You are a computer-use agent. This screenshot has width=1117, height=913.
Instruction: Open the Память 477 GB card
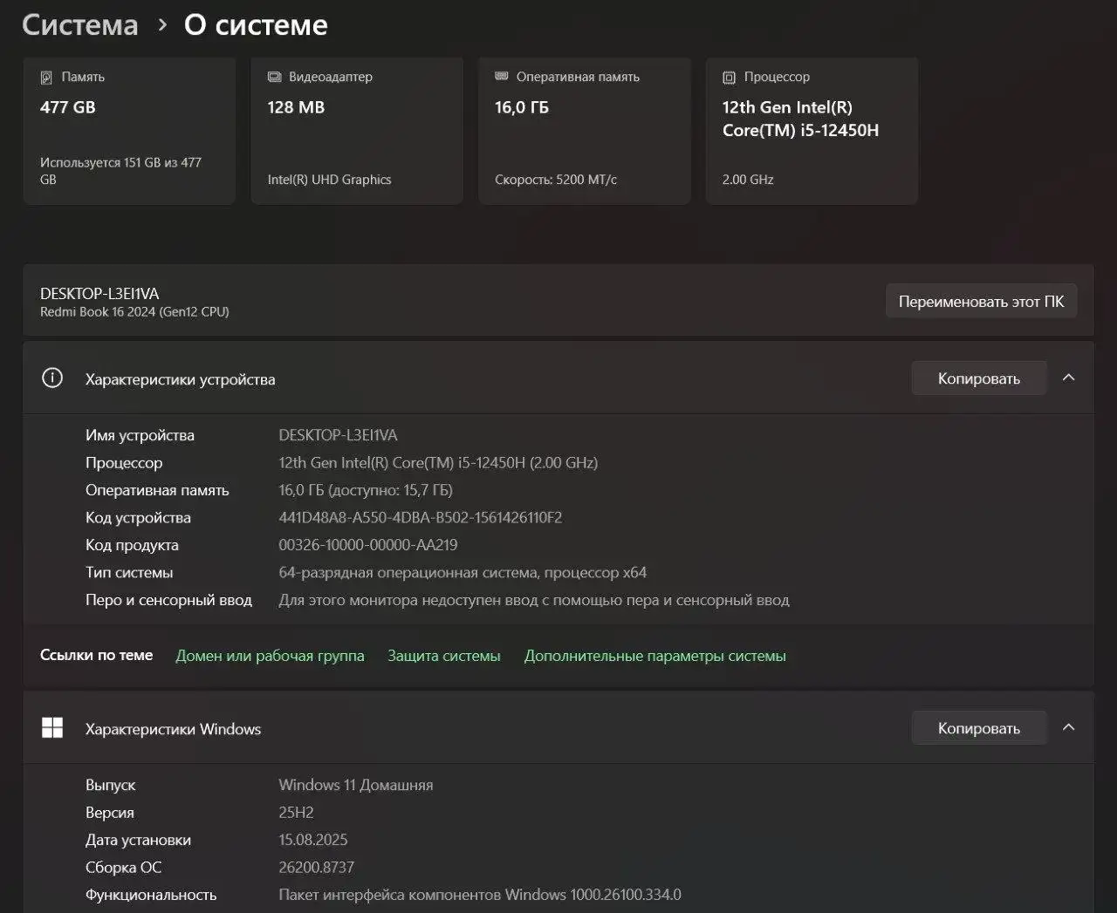(x=129, y=131)
